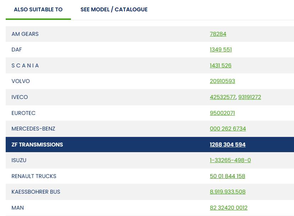Open Iveco part number 42532577
The width and height of the screenshot is (294, 216).
tap(222, 97)
